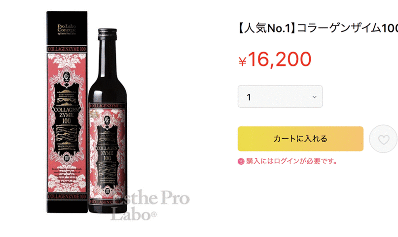
Task: Add product to wishlist with heart icon
Action: (384, 139)
